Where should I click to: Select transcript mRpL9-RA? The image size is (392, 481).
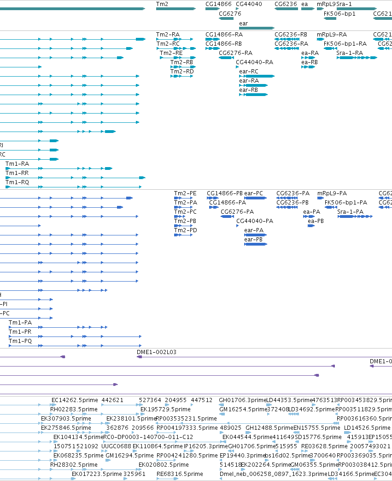pos(321,39)
